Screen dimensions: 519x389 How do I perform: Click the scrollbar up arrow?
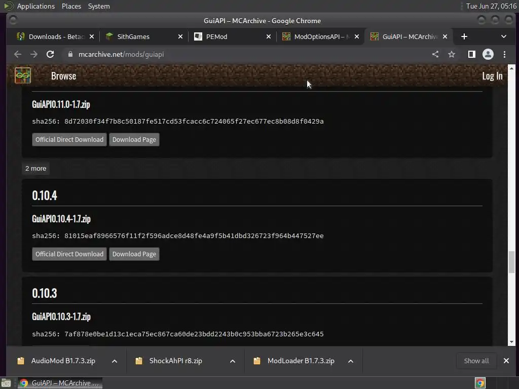coord(512,68)
